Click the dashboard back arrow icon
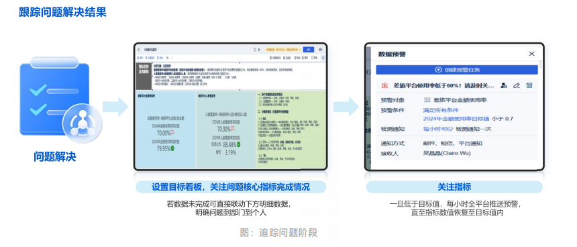 tap(139, 49)
